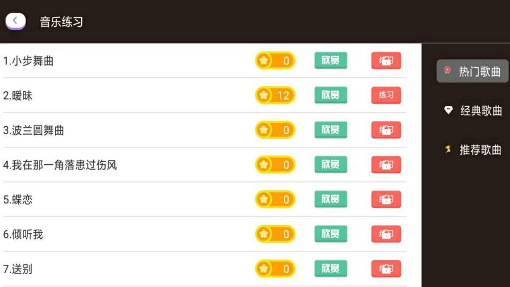Tap the back arrow button
The image size is (510, 287).
point(16,21)
